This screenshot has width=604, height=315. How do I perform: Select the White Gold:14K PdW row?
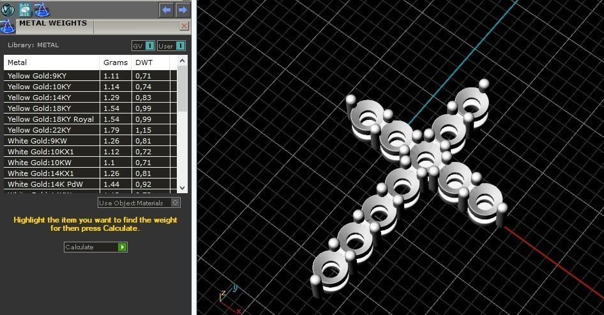pyautogui.click(x=90, y=184)
